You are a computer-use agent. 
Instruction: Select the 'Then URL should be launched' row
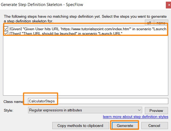click(x=65, y=33)
